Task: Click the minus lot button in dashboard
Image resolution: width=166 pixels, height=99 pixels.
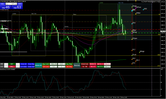Action: [x=2, y=67]
